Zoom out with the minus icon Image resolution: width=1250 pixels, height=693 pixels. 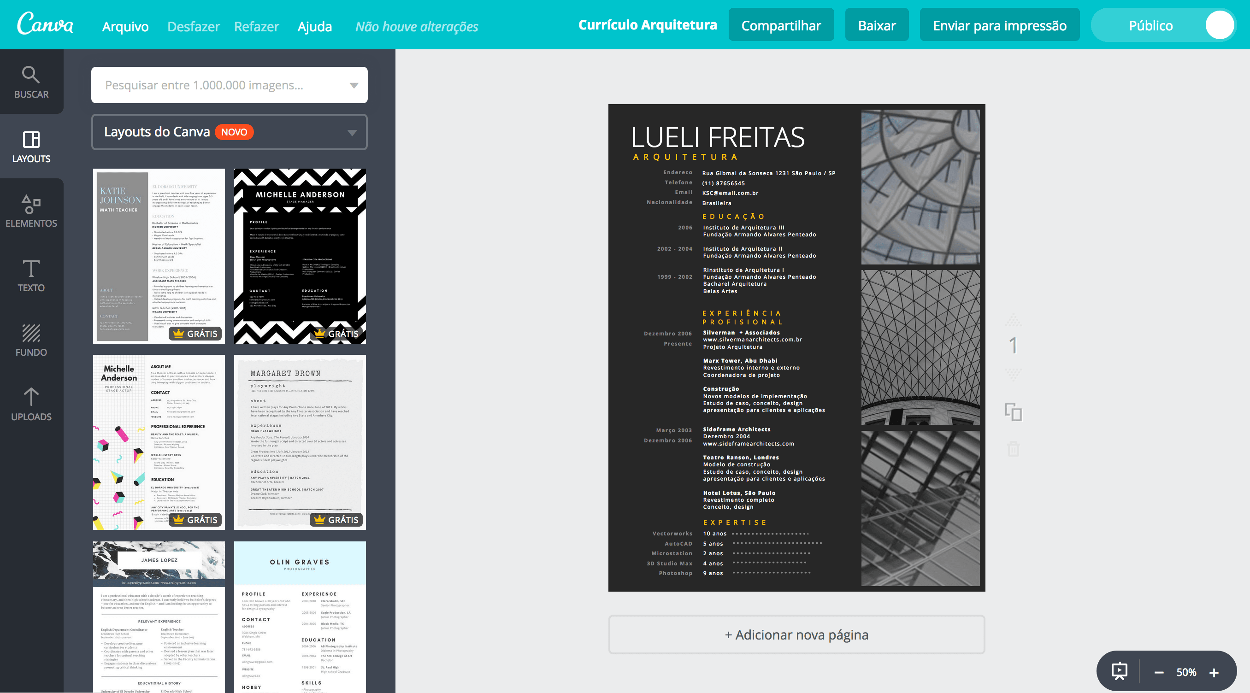pyautogui.click(x=1159, y=673)
